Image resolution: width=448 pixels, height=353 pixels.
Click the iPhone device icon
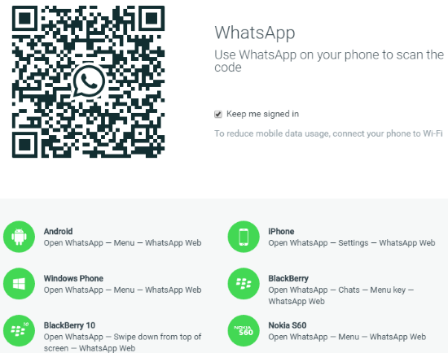click(x=244, y=237)
